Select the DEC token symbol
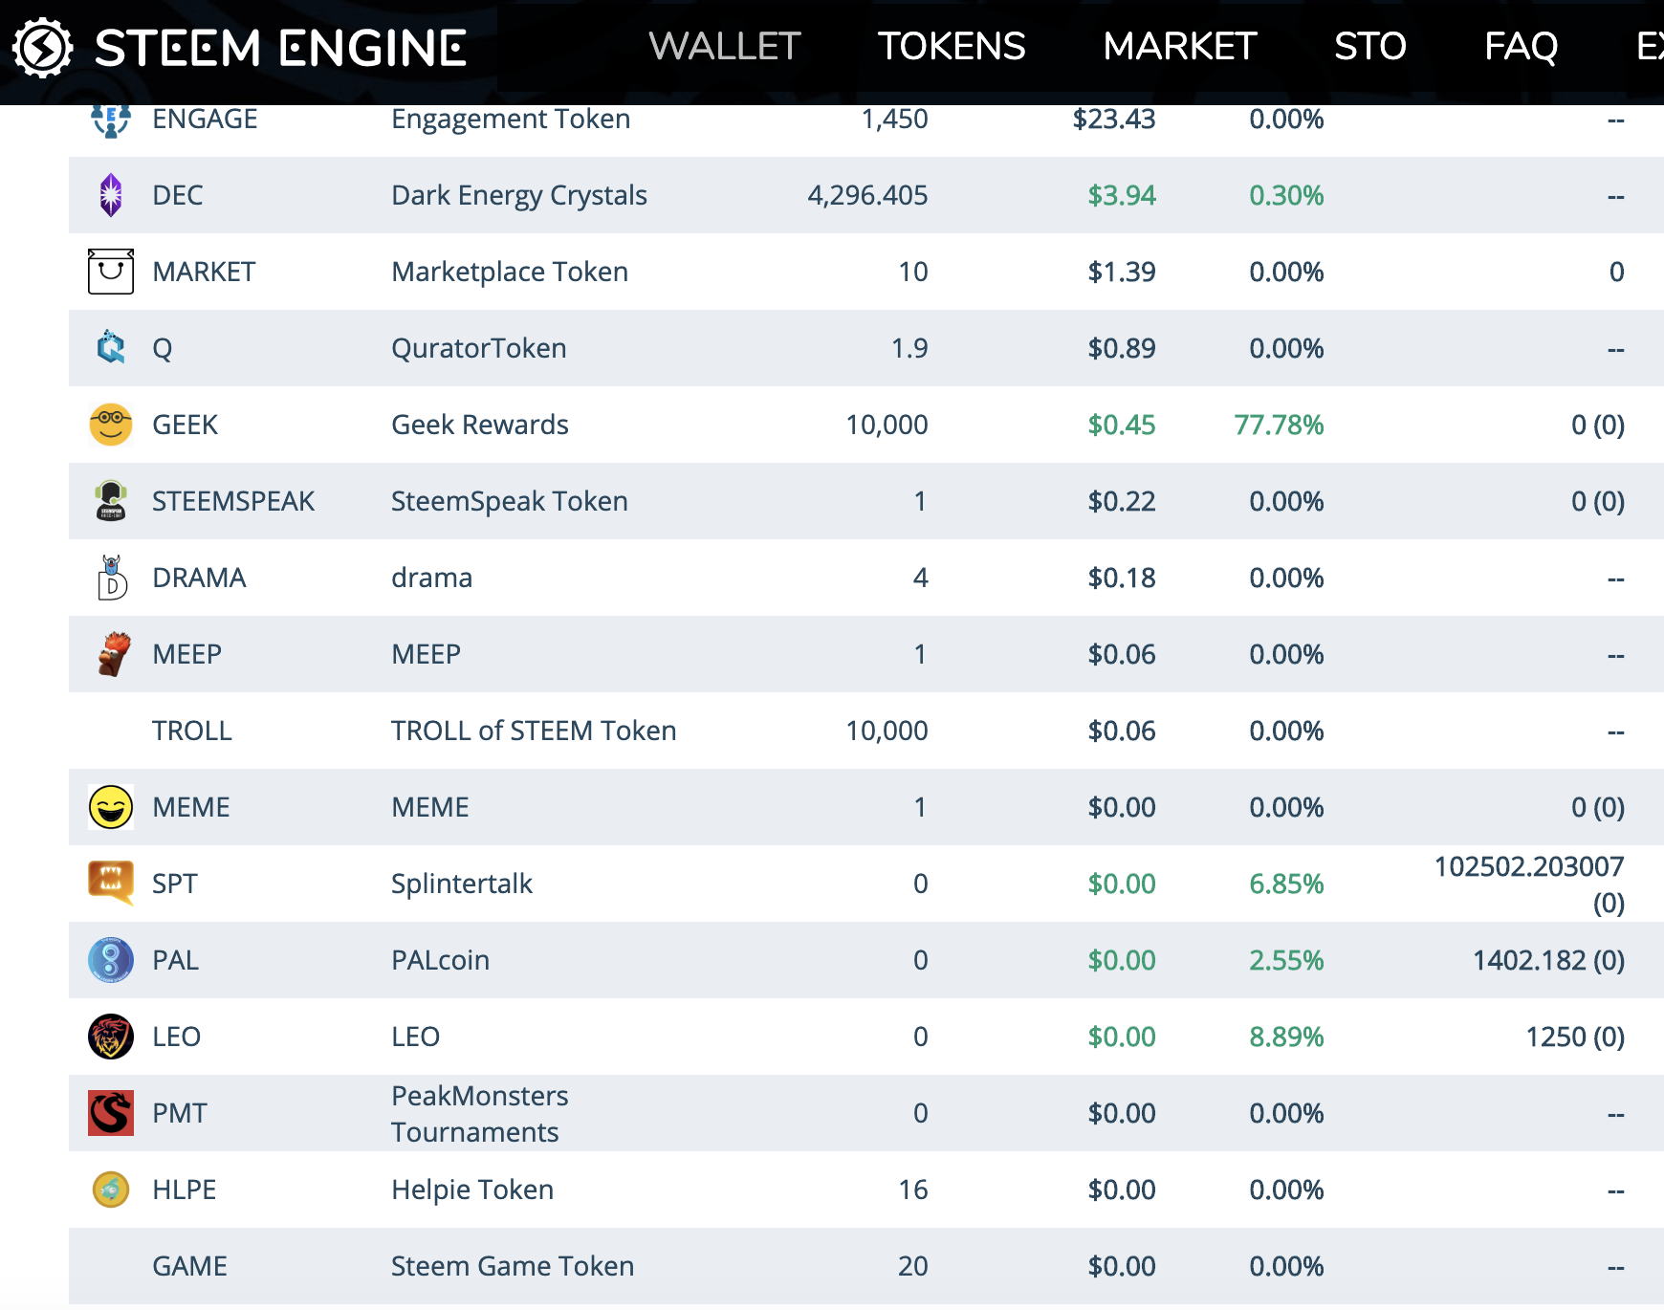The width and height of the screenshot is (1664, 1310). click(178, 195)
